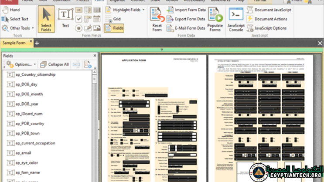Screen dimensions: 324x182
Task: Open a new tab with plus button
Action: coord(37,44)
